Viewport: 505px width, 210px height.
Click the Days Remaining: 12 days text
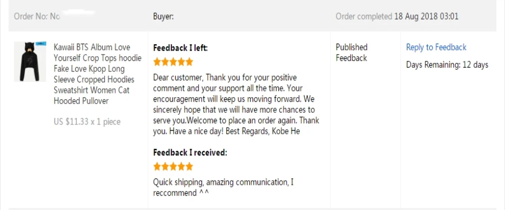click(447, 65)
